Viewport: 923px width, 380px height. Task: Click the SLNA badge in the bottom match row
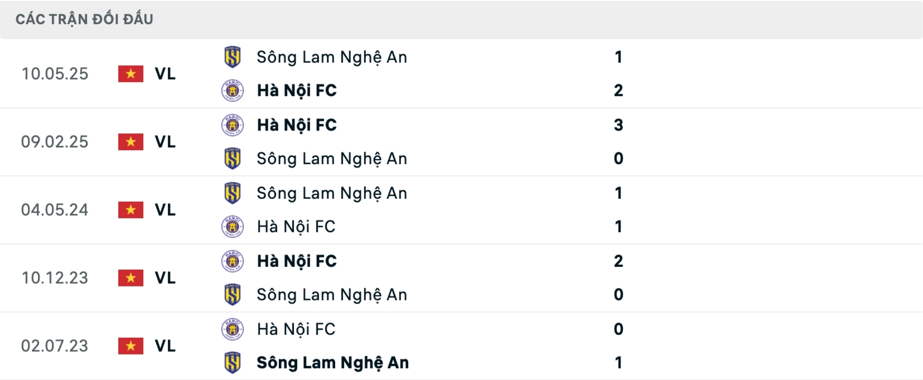coord(232,363)
